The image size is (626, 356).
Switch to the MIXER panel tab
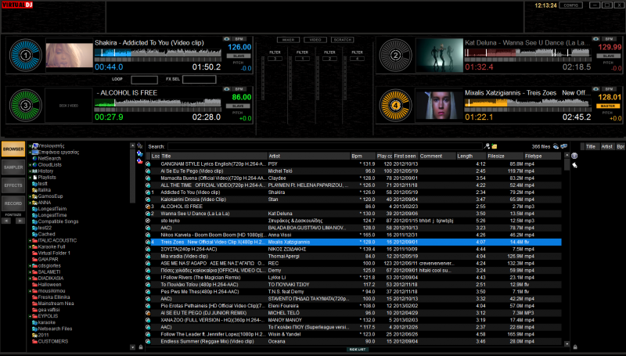288,40
